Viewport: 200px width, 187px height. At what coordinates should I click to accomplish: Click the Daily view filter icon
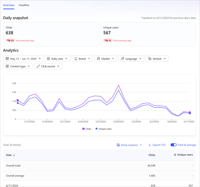coord(48,59)
